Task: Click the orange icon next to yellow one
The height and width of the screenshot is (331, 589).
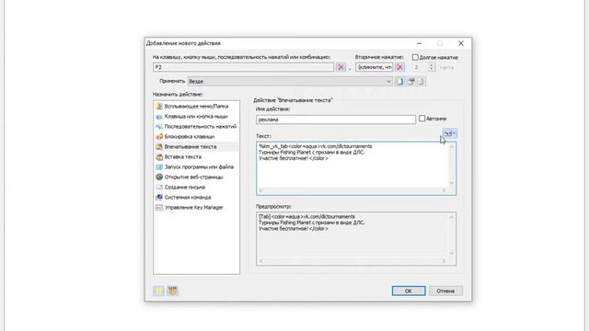Action: (x=172, y=291)
